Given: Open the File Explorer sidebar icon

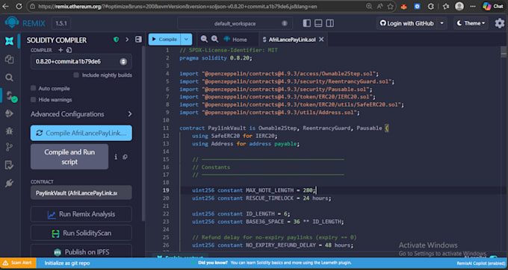Looking at the screenshot, I should click(9, 59).
